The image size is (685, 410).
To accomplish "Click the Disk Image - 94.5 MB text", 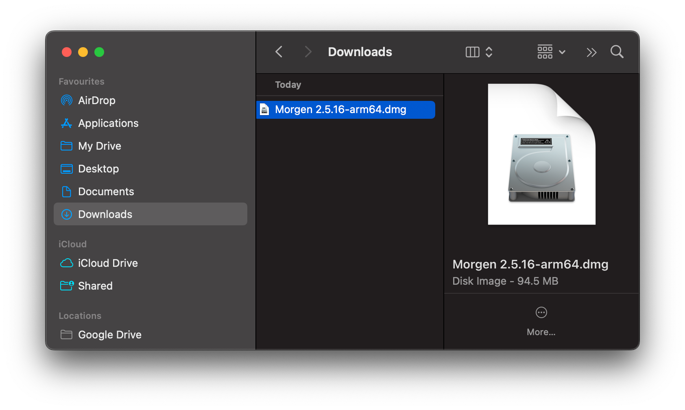I will (505, 281).
